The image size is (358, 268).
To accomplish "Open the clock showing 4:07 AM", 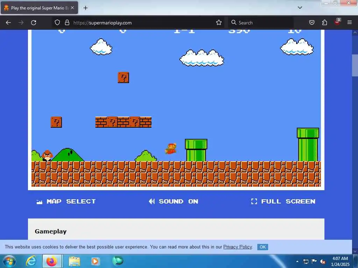I will click(x=340, y=261).
